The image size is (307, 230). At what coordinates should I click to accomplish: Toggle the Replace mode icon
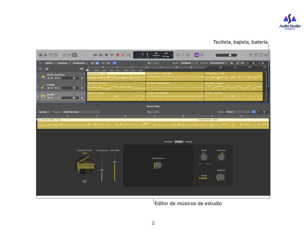(x=178, y=55)
